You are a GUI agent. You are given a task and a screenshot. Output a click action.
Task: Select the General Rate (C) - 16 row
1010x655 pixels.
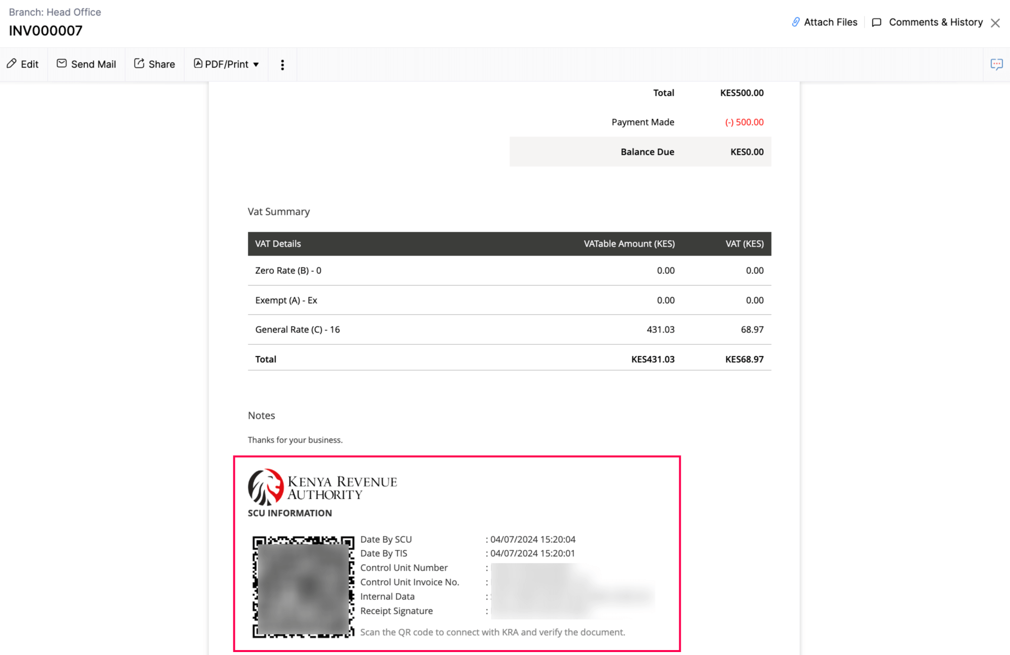coord(297,329)
